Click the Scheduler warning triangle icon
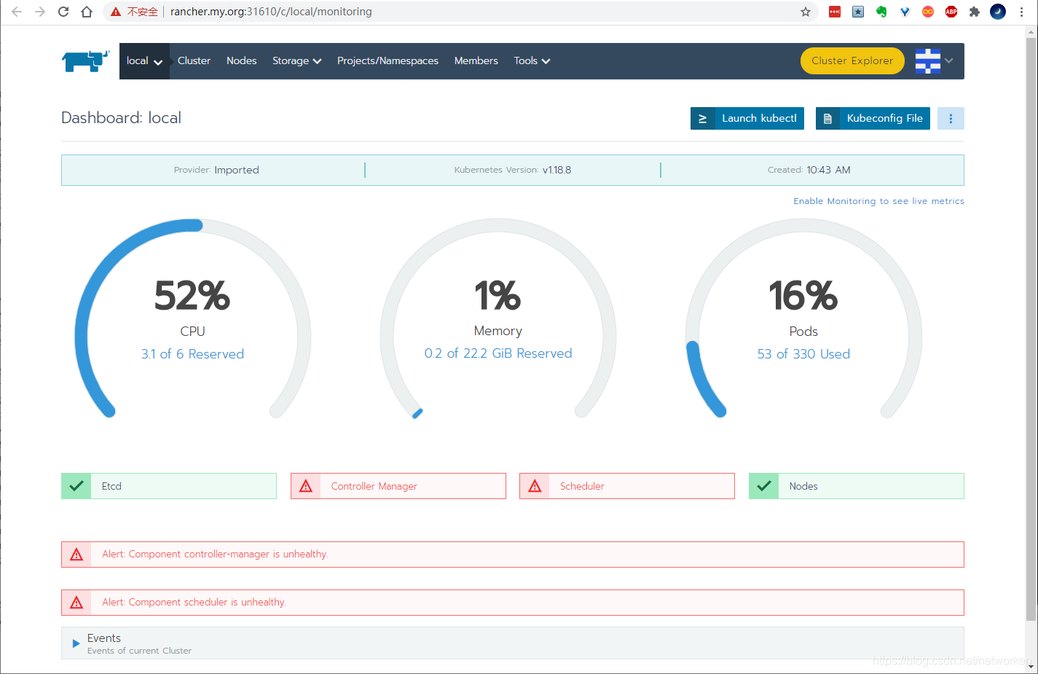 pos(535,486)
